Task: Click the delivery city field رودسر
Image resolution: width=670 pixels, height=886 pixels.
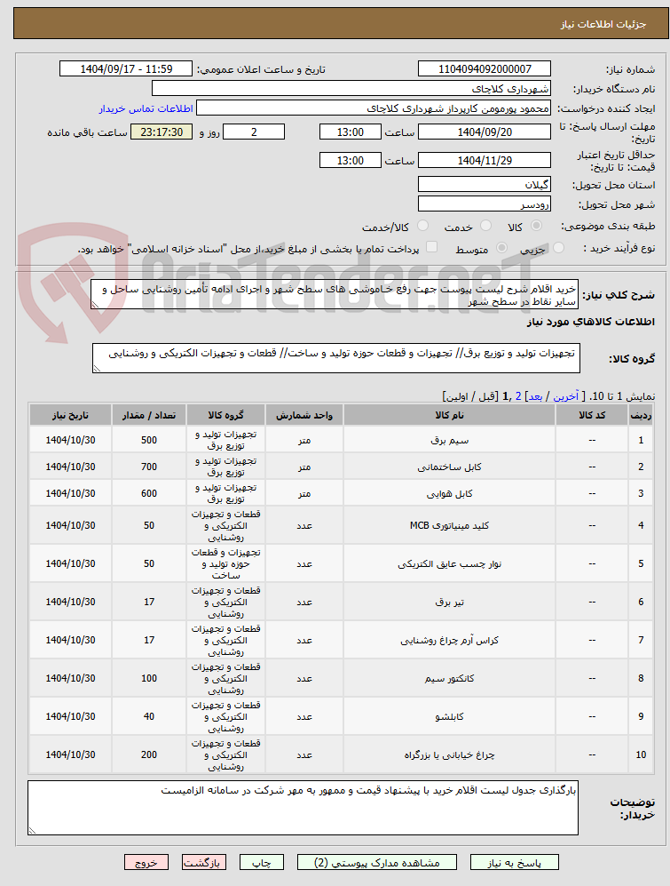Action: [x=485, y=204]
